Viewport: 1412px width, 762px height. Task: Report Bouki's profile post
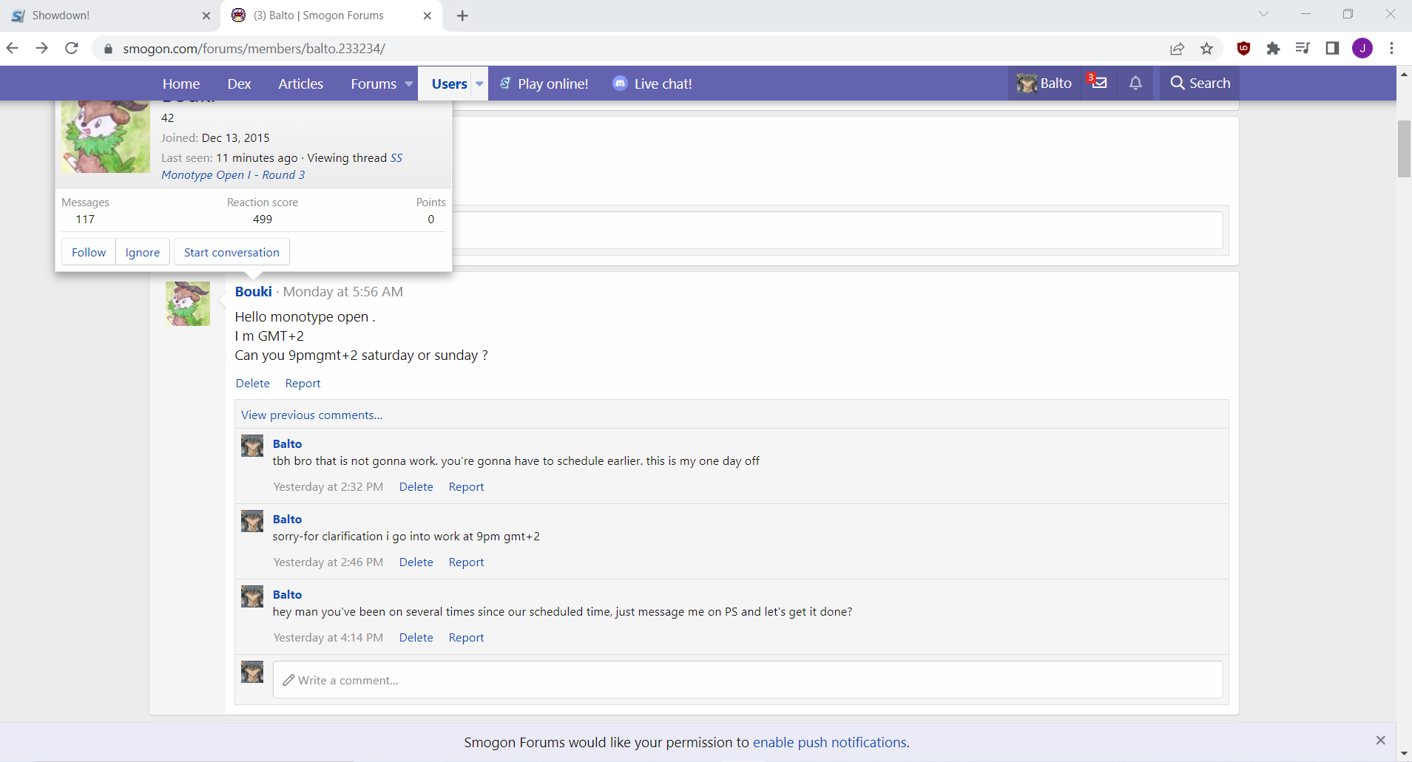point(303,384)
